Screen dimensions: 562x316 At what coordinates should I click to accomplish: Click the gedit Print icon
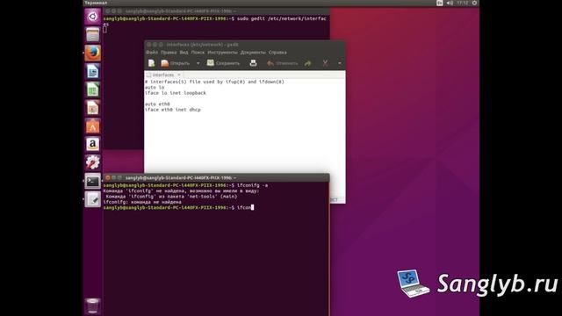click(x=253, y=63)
